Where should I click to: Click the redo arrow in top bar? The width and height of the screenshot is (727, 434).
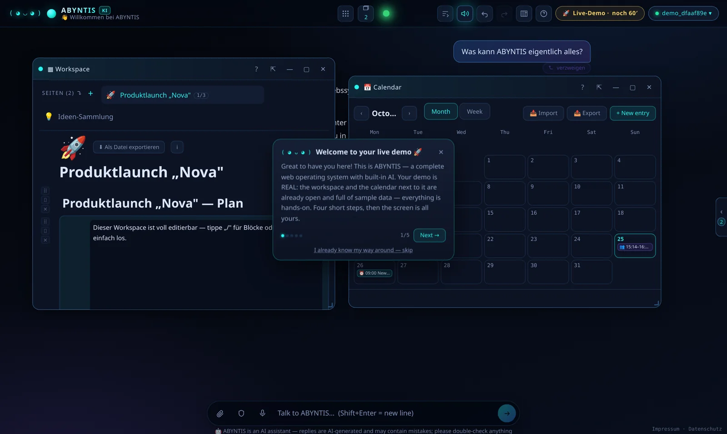point(504,14)
